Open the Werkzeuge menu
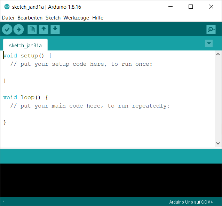The width and height of the screenshot is (222, 206). click(76, 18)
